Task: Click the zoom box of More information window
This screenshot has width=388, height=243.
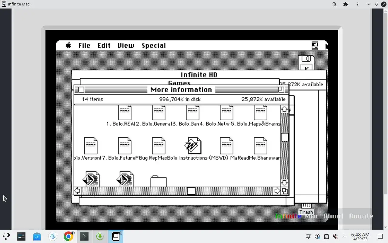Action: coord(281,90)
